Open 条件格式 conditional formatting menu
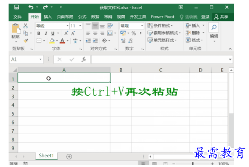 (160, 26)
